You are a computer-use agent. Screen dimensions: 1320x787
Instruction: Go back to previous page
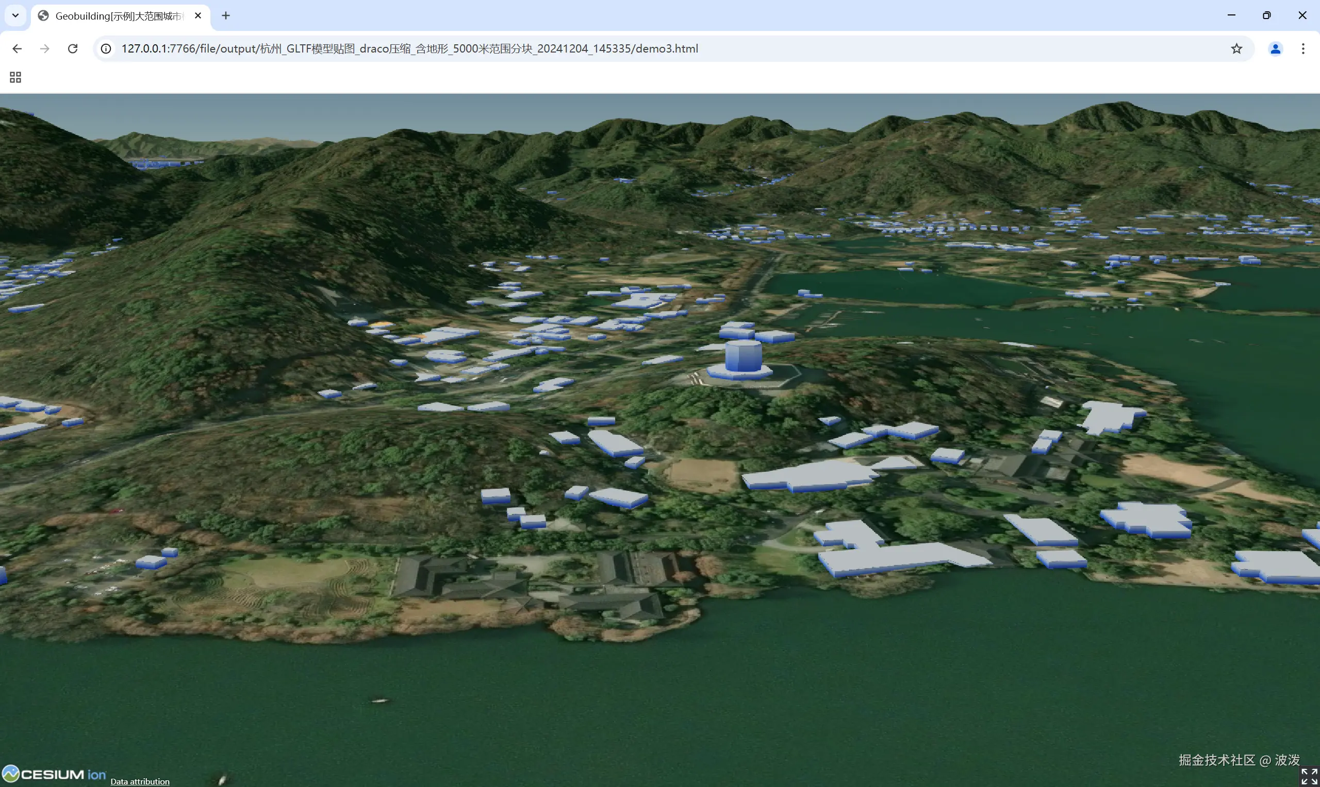(17, 49)
